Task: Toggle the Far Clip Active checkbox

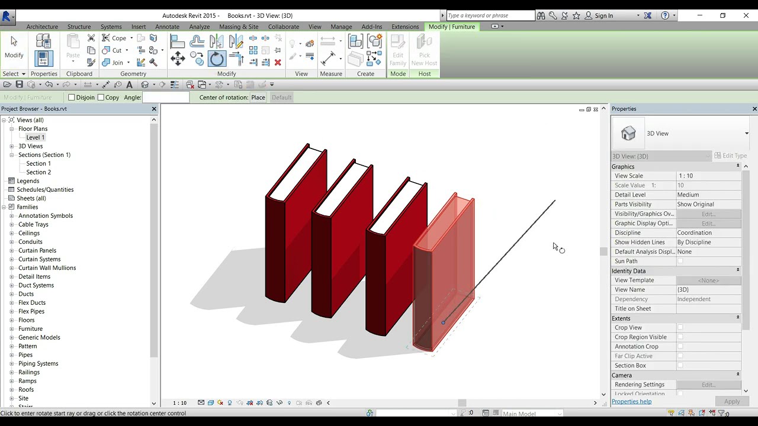Action: pos(680,356)
